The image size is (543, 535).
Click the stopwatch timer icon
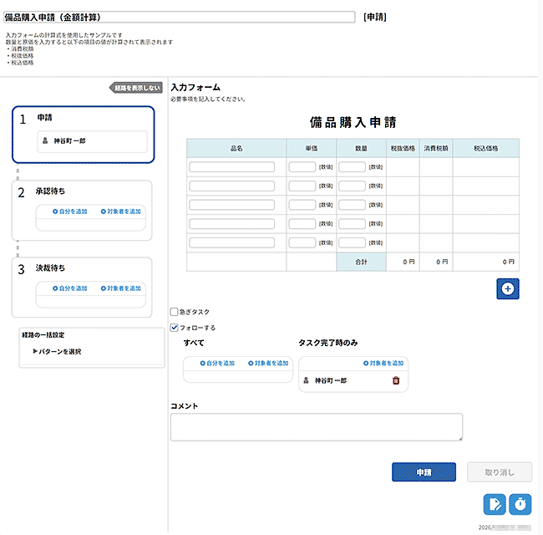[520, 504]
